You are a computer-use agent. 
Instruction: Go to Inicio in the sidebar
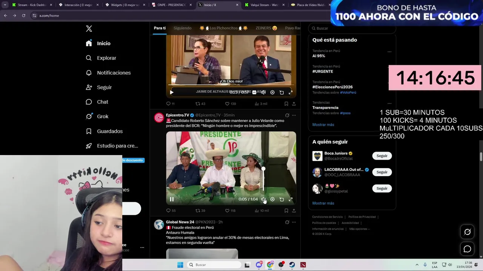pos(98,43)
